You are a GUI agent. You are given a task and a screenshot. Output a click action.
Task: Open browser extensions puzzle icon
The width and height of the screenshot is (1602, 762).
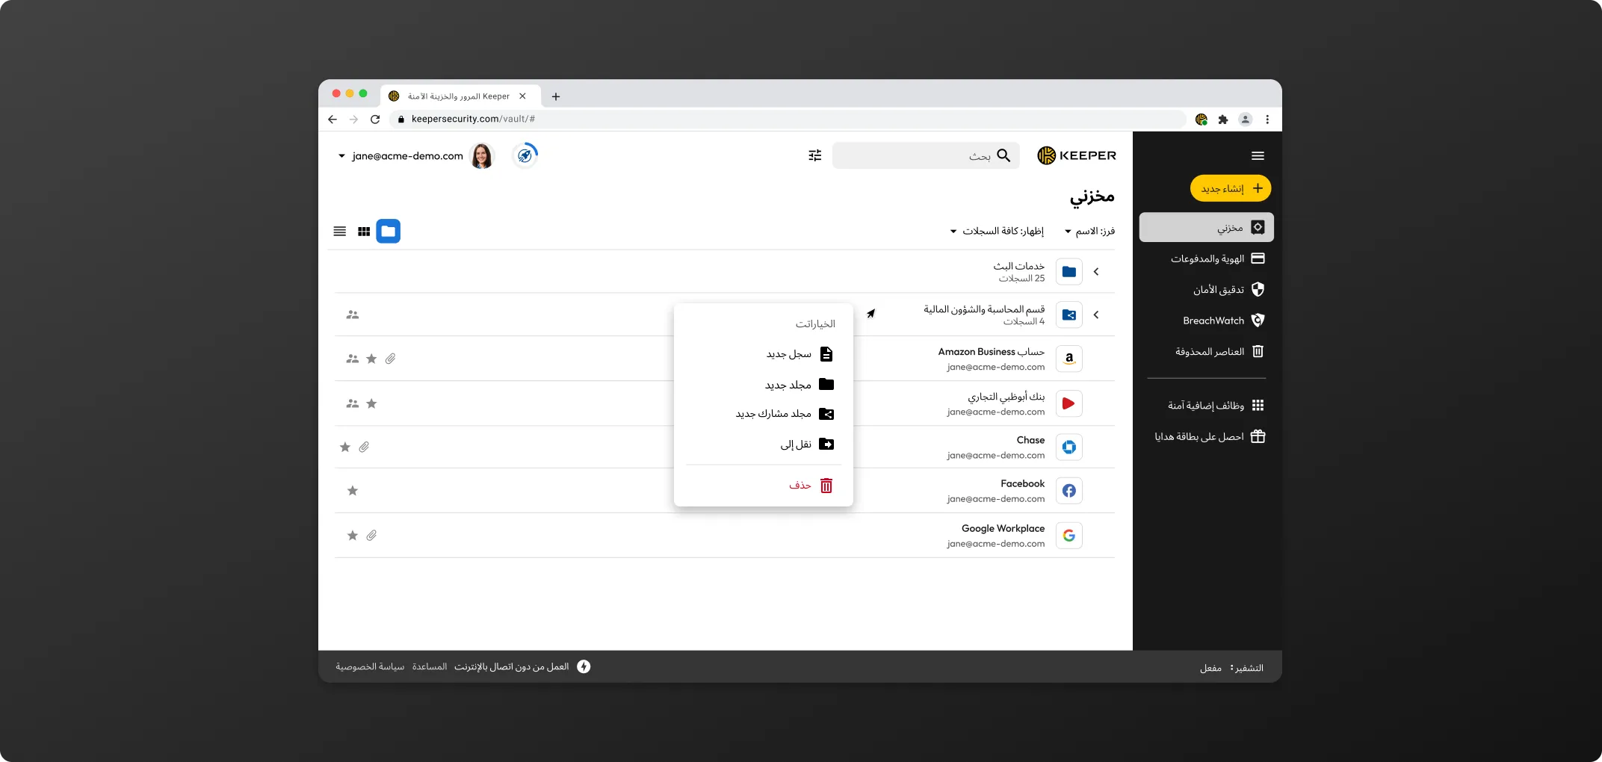pyautogui.click(x=1223, y=119)
